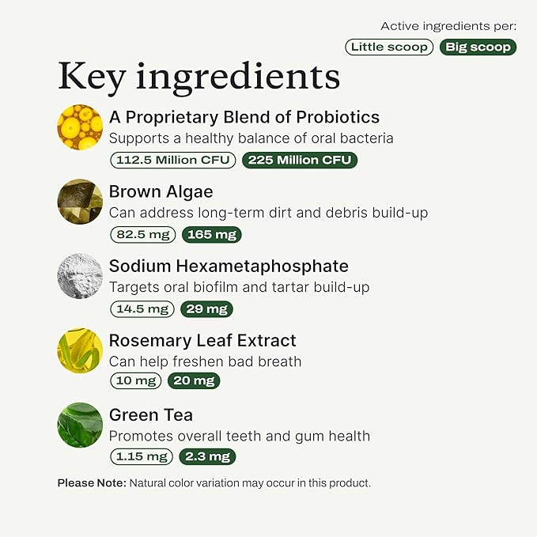Click the yellow Rosemary Leaf Extract icon

point(80,350)
